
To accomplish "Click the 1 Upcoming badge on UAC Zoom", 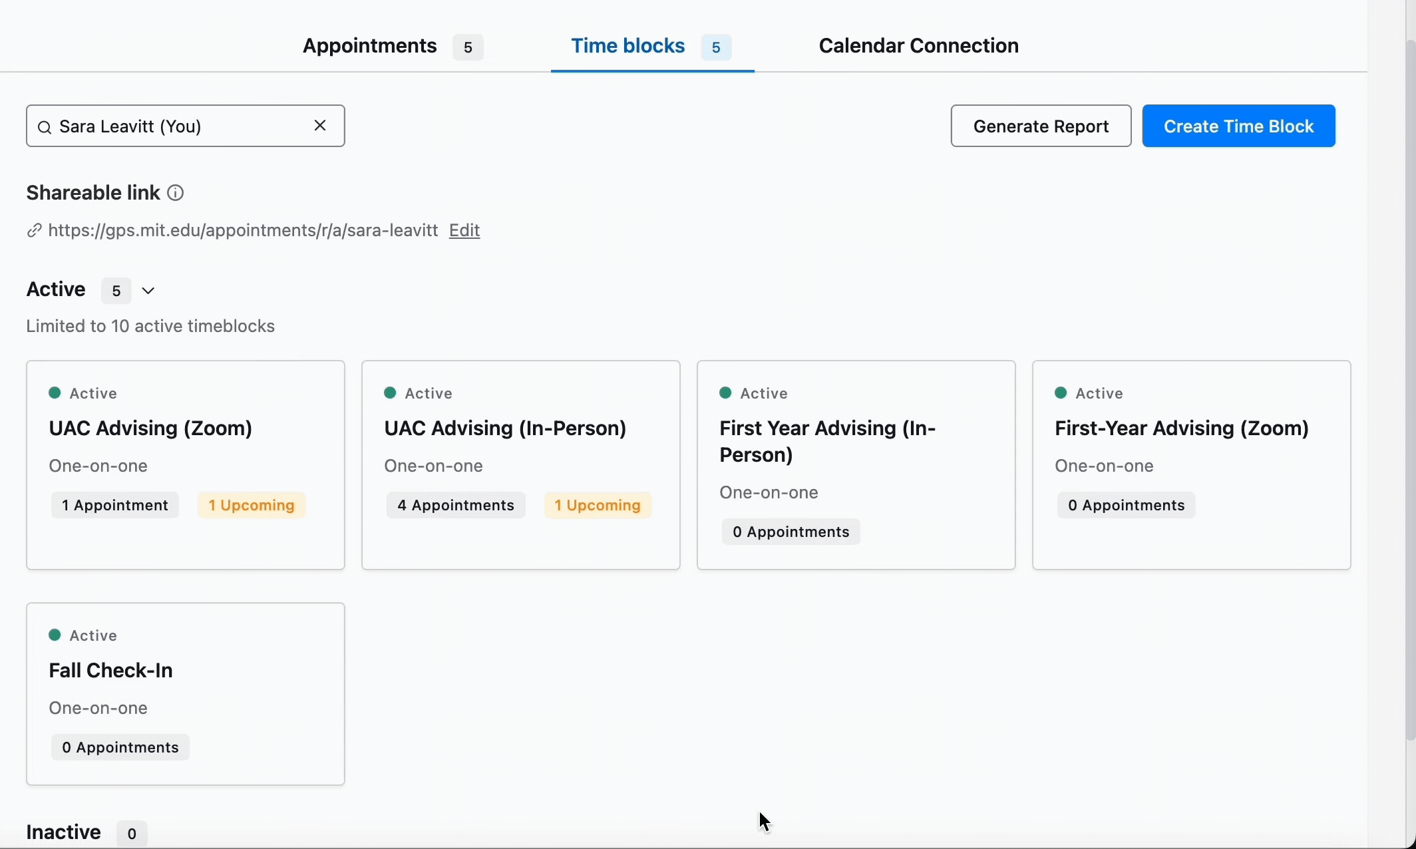I will point(252,505).
